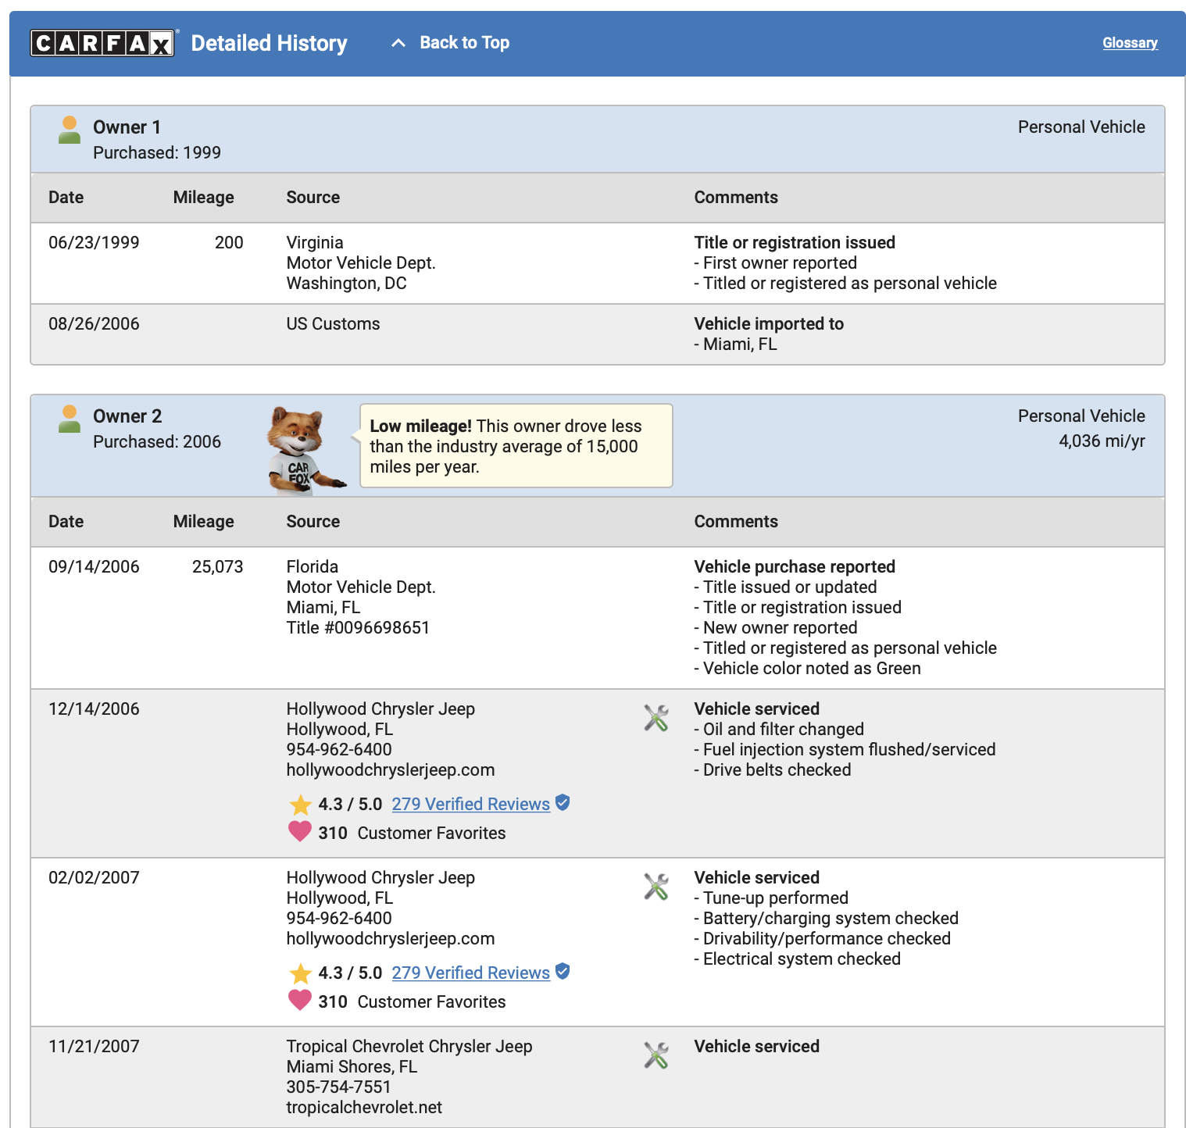
Task: Click Electrical system checked comment
Action: point(797,958)
